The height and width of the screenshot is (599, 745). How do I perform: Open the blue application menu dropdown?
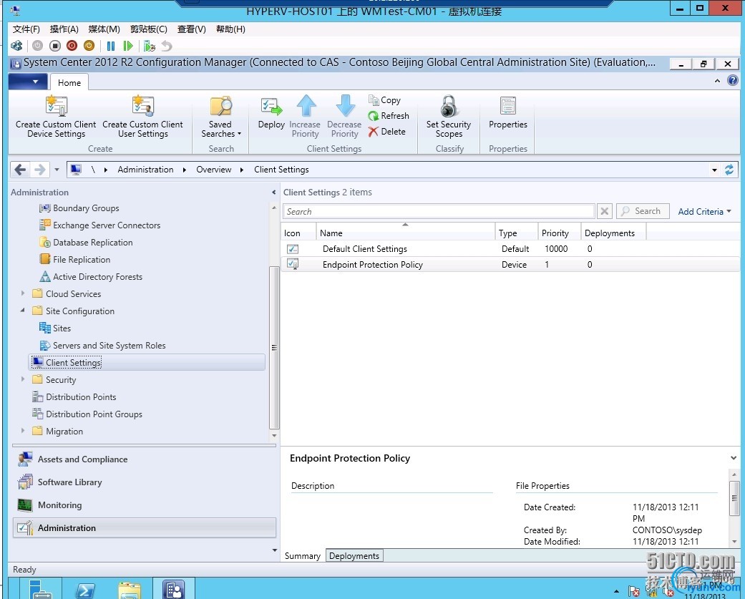point(28,82)
